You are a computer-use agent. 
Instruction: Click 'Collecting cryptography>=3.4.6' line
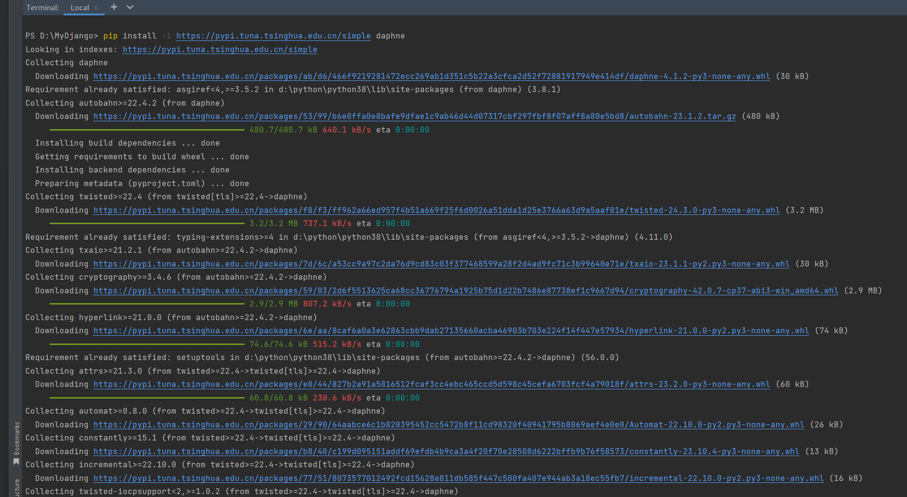[x=176, y=277]
